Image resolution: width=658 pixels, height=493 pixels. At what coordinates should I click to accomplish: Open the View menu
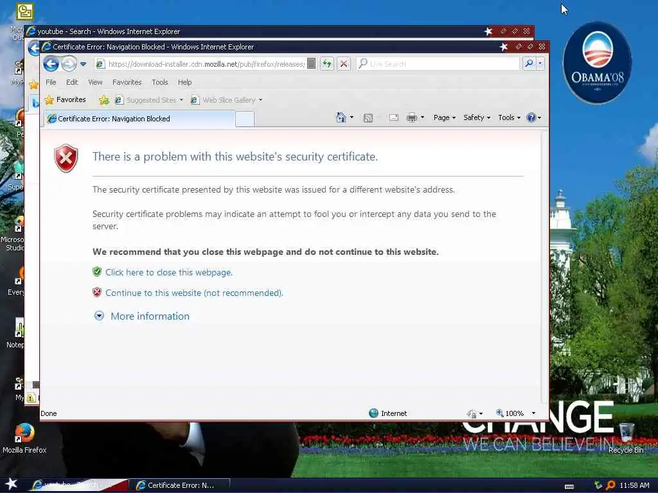pyautogui.click(x=95, y=82)
